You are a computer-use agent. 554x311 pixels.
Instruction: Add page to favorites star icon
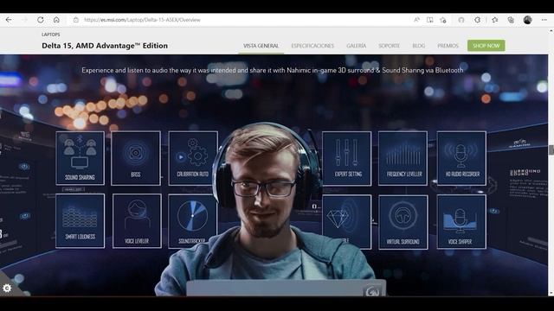(443, 20)
